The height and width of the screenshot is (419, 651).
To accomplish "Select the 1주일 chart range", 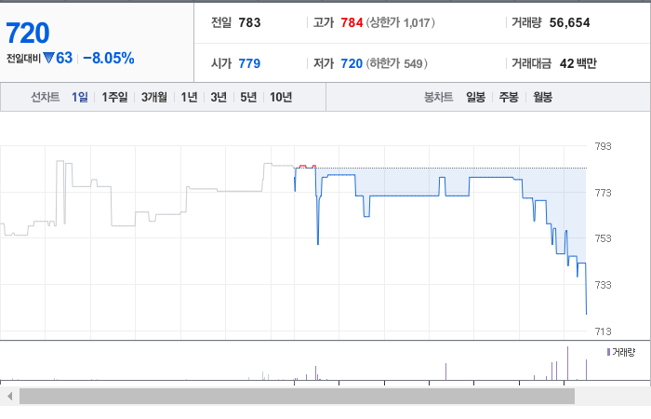I will coord(114,97).
